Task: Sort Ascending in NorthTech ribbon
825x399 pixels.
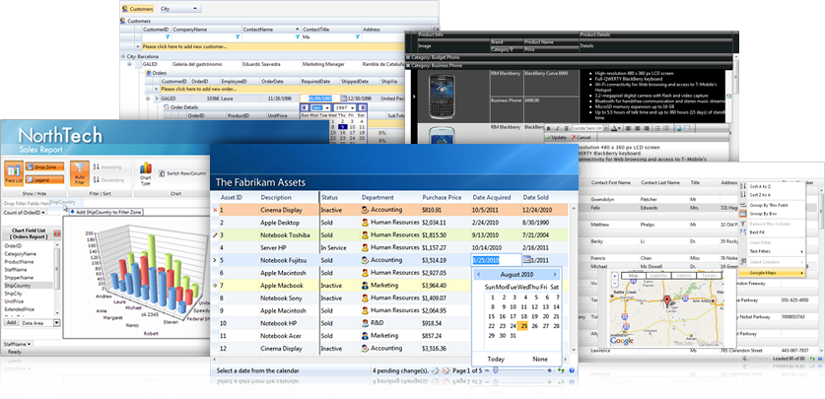Action: point(106,167)
